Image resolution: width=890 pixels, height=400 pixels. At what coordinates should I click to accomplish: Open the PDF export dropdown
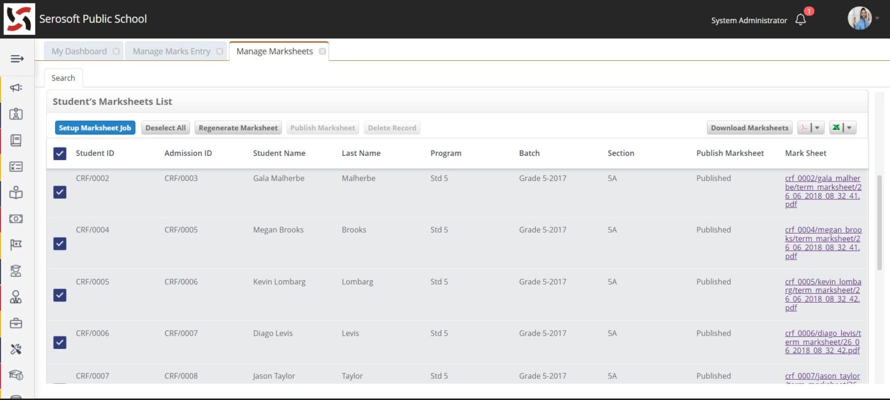click(x=811, y=128)
